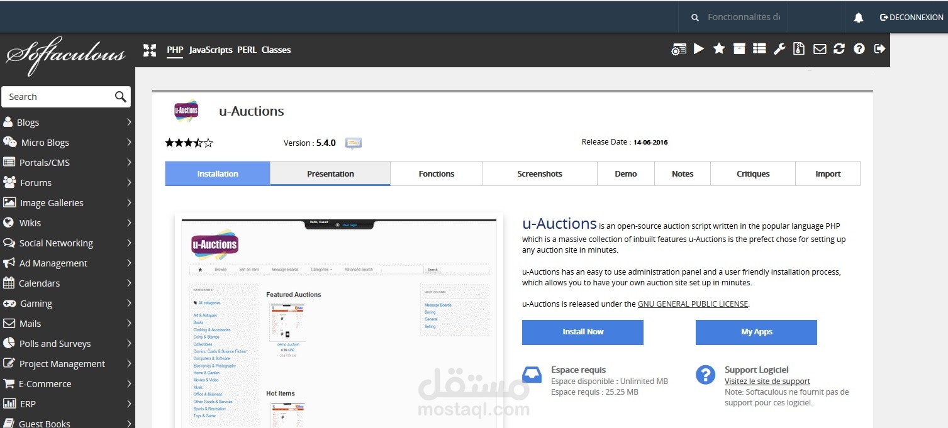Open the Visitez le site de support link
Image resolution: width=948 pixels, height=428 pixels.
pyautogui.click(x=767, y=381)
